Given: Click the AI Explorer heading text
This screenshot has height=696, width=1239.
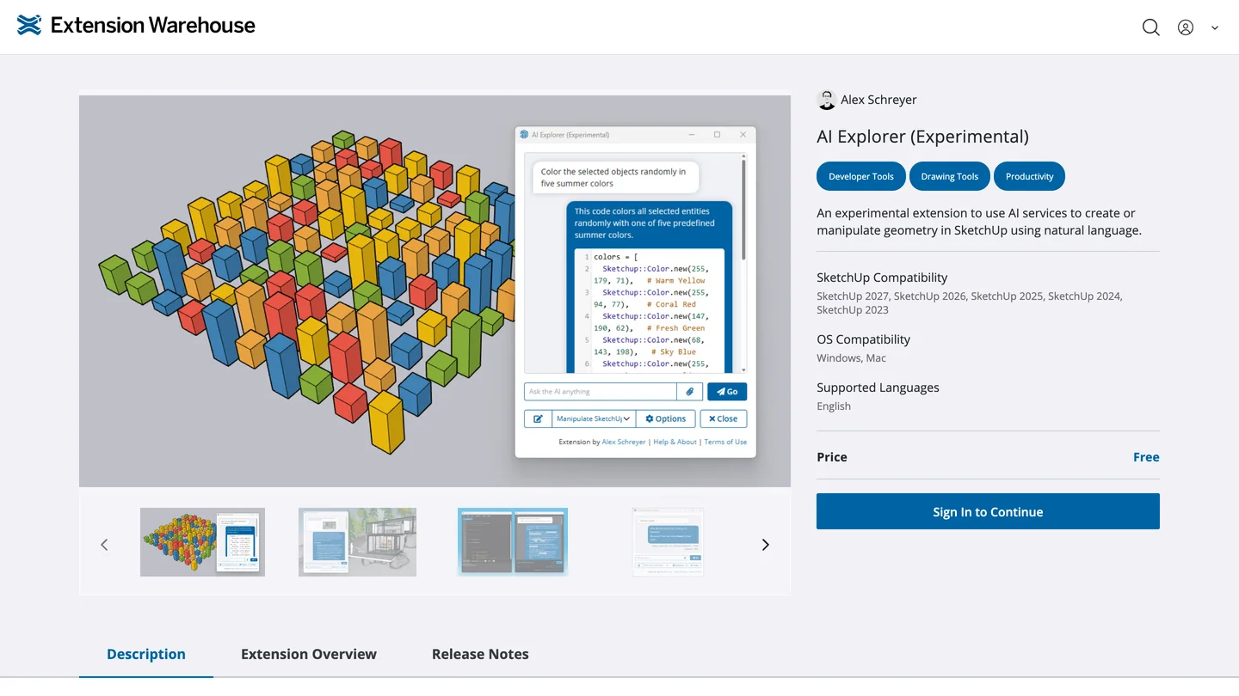Looking at the screenshot, I should tap(922, 137).
